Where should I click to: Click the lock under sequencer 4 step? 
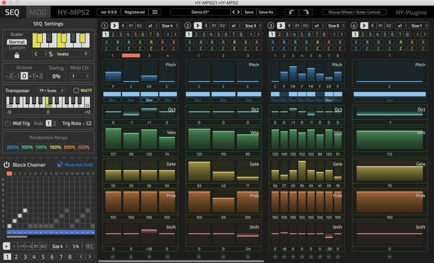tap(390, 256)
